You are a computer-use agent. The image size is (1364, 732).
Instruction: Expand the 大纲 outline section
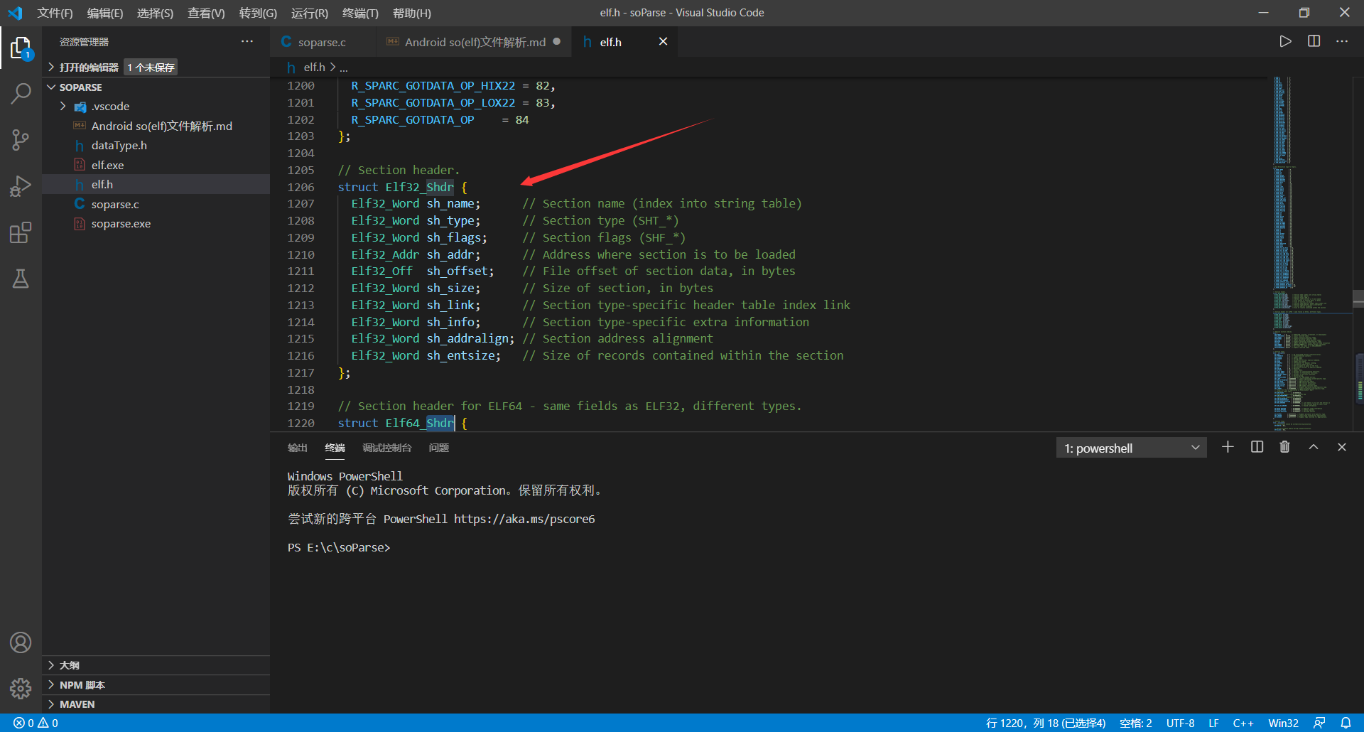(156, 665)
